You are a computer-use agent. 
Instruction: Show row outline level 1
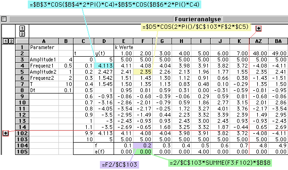point(6,41)
